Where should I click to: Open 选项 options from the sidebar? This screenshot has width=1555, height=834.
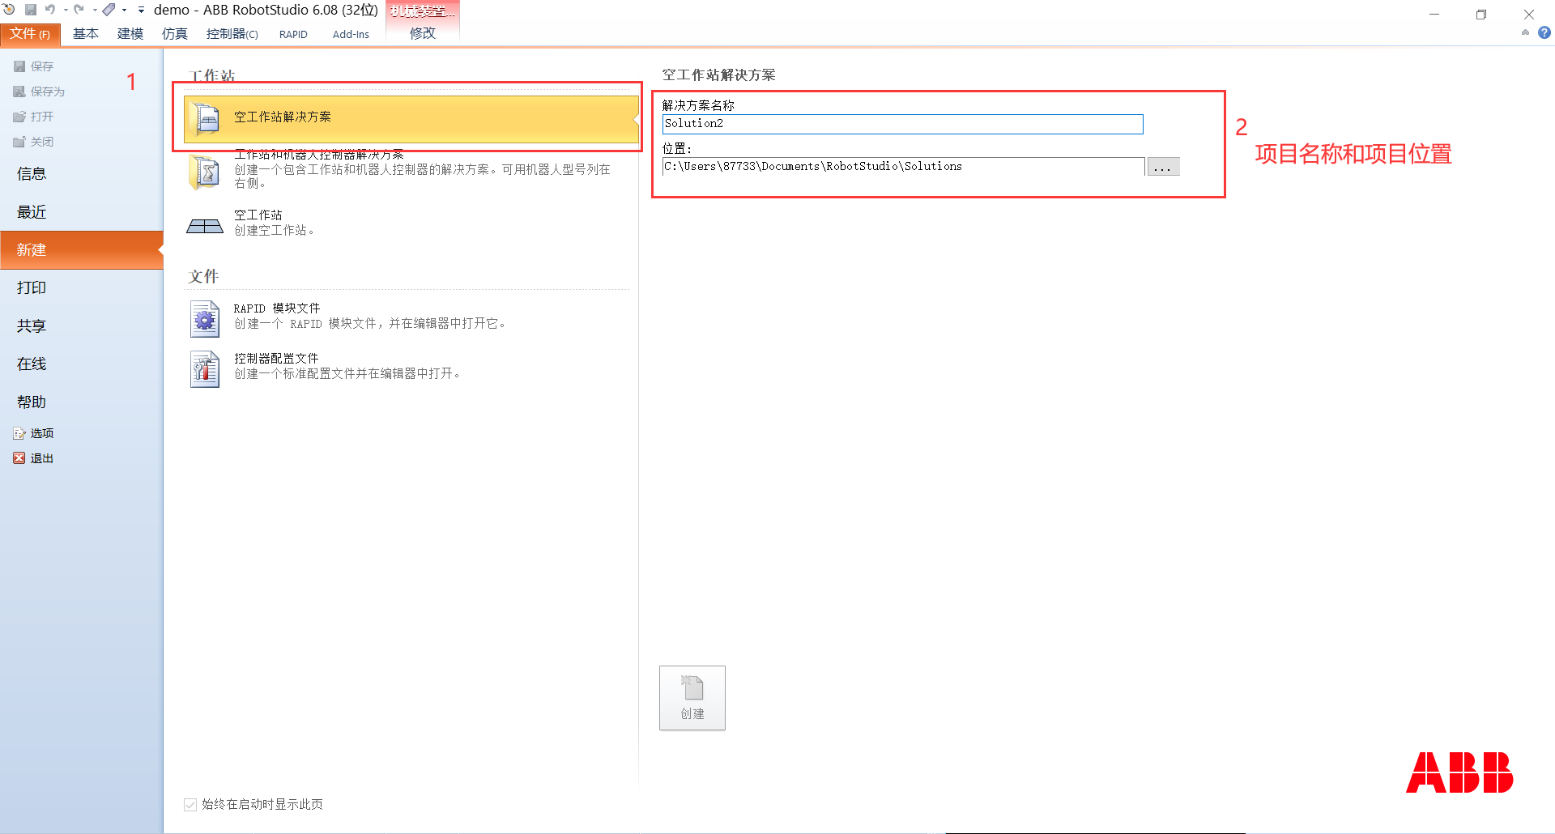pos(34,434)
